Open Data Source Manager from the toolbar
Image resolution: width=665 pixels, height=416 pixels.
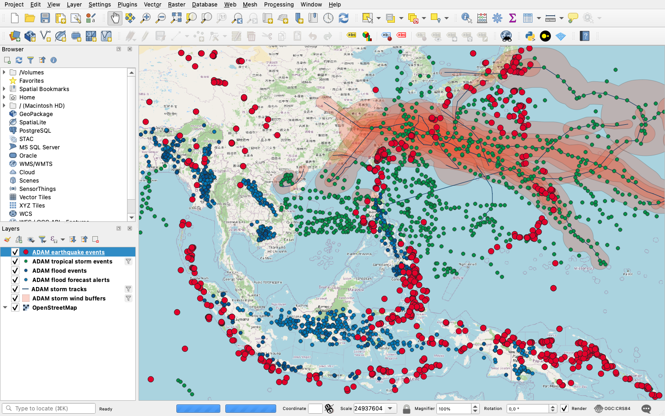pyautogui.click(x=15, y=36)
